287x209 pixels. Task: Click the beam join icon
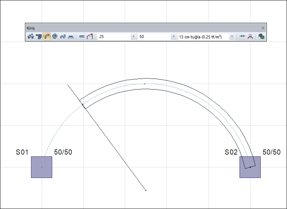pos(242,37)
